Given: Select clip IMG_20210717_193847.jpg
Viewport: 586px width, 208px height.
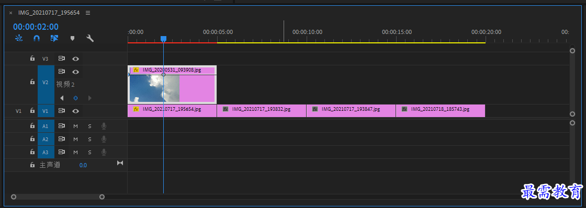Looking at the screenshot, I should 351,111.
